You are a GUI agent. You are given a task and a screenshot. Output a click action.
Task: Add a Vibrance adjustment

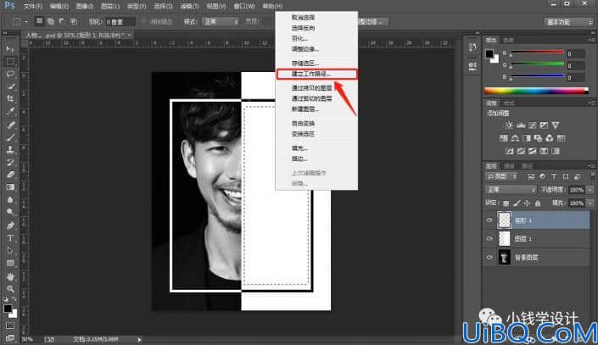(x=556, y=125)
